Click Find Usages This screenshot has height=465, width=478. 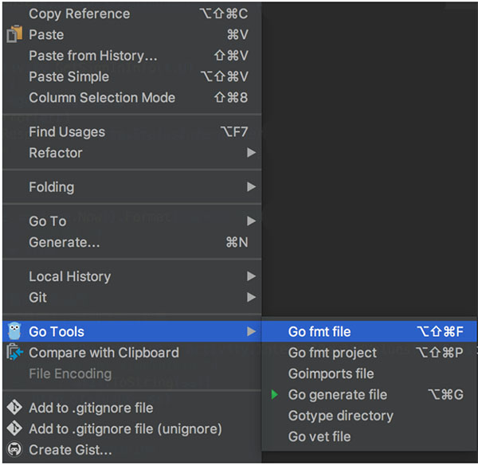(x=67, y=132)
